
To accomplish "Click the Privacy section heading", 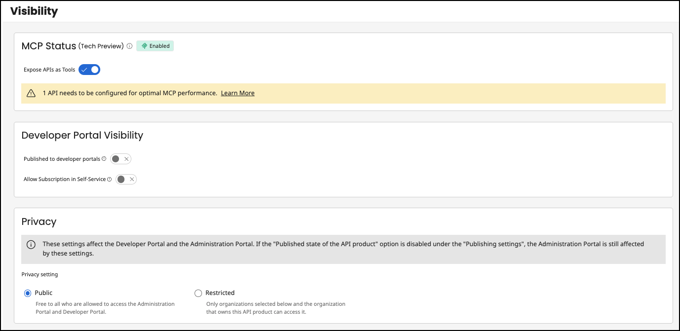I will 39,221.
